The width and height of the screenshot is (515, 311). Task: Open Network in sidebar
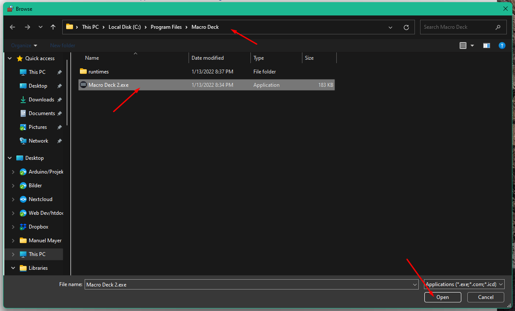(38, 141)
